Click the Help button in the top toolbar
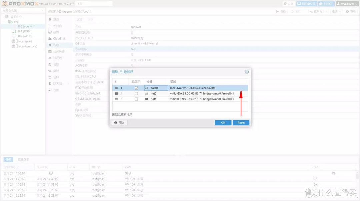Viewport: 360px width, 201px height. click(351, 11)
